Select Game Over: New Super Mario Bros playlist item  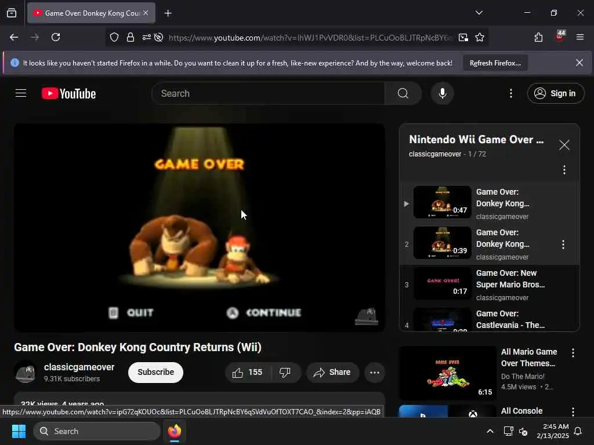point(490,284)
